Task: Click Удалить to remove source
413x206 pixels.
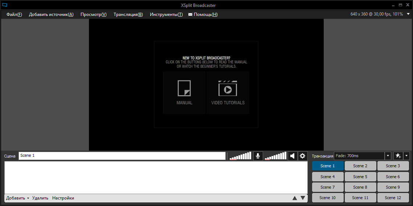Action: (x=40, y=198)
